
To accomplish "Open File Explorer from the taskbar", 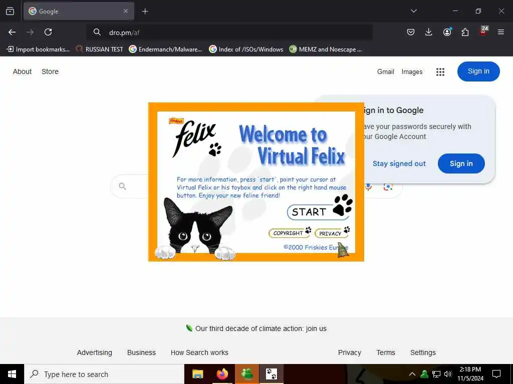I will [x=197, y=374].
